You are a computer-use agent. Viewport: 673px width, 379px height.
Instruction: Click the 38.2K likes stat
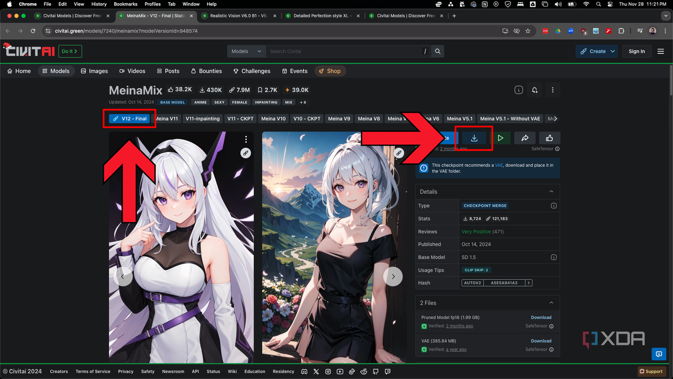tap(179, 90)
